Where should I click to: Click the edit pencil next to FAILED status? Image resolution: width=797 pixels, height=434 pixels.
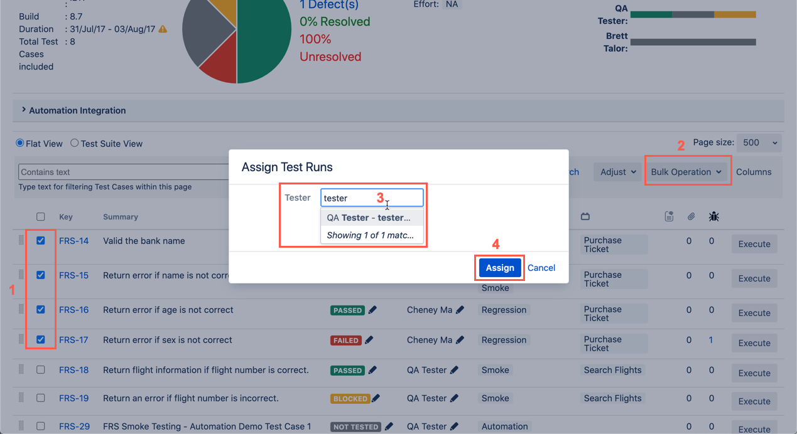coord(369,340)
